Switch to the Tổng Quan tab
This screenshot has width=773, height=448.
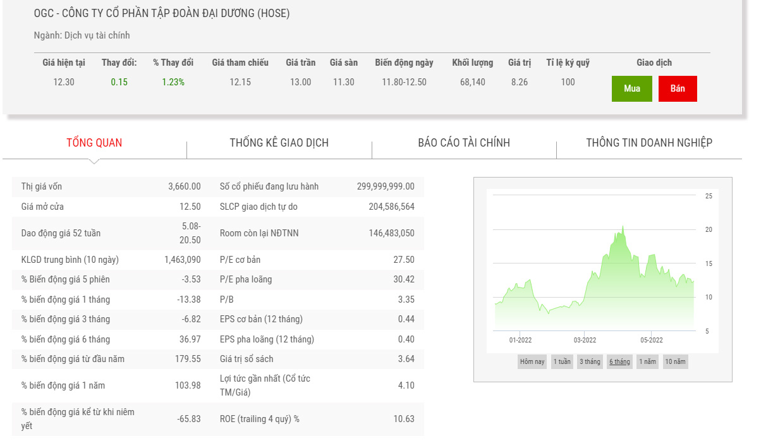[94, 143]
